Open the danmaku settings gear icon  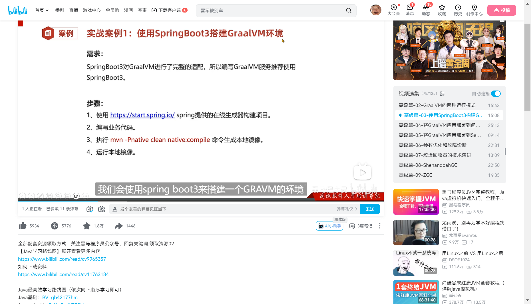coord(102,209)
